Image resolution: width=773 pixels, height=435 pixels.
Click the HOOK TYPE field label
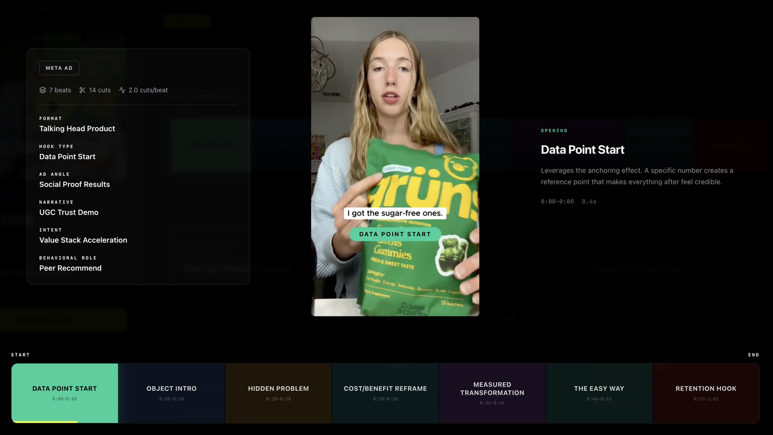pyautogui.click(x=56, y=147)
